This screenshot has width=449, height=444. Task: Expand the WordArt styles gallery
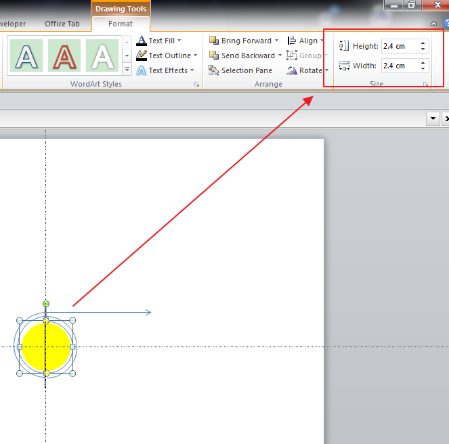pos(127,69)
